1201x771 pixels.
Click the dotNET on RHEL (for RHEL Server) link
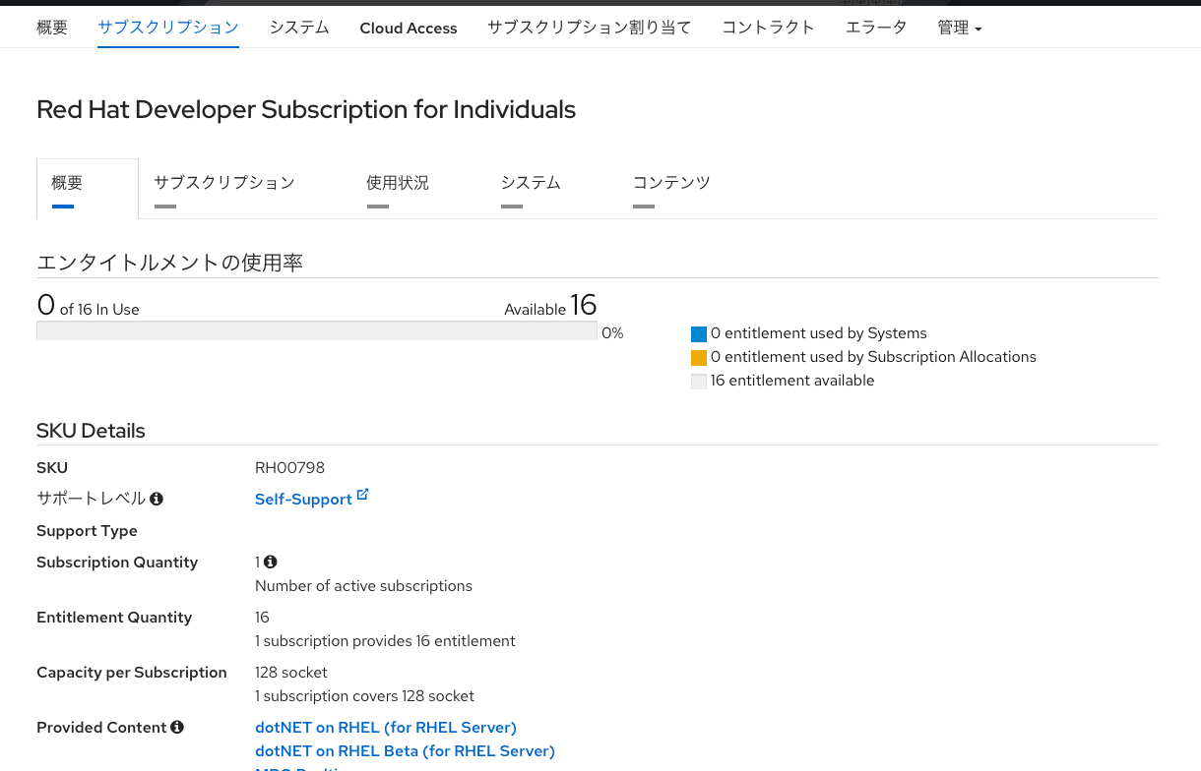(385, 727)
